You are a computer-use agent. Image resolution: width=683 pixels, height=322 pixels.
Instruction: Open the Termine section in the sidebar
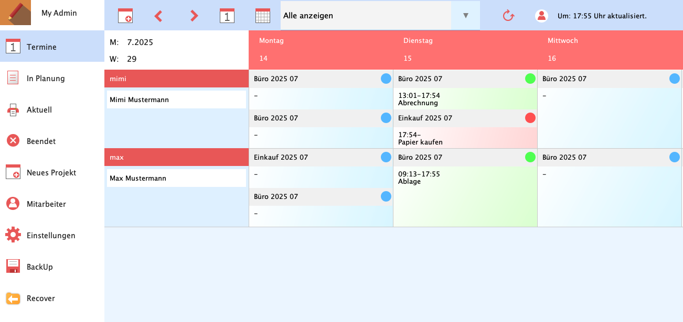(x=41, y=47)
